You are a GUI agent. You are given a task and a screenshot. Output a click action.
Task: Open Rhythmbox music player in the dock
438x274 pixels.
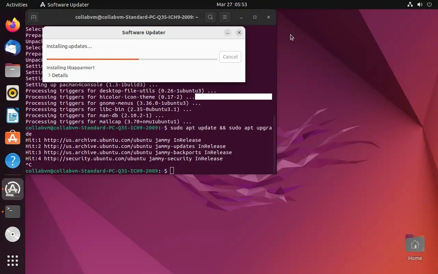(x=13, y=93)
